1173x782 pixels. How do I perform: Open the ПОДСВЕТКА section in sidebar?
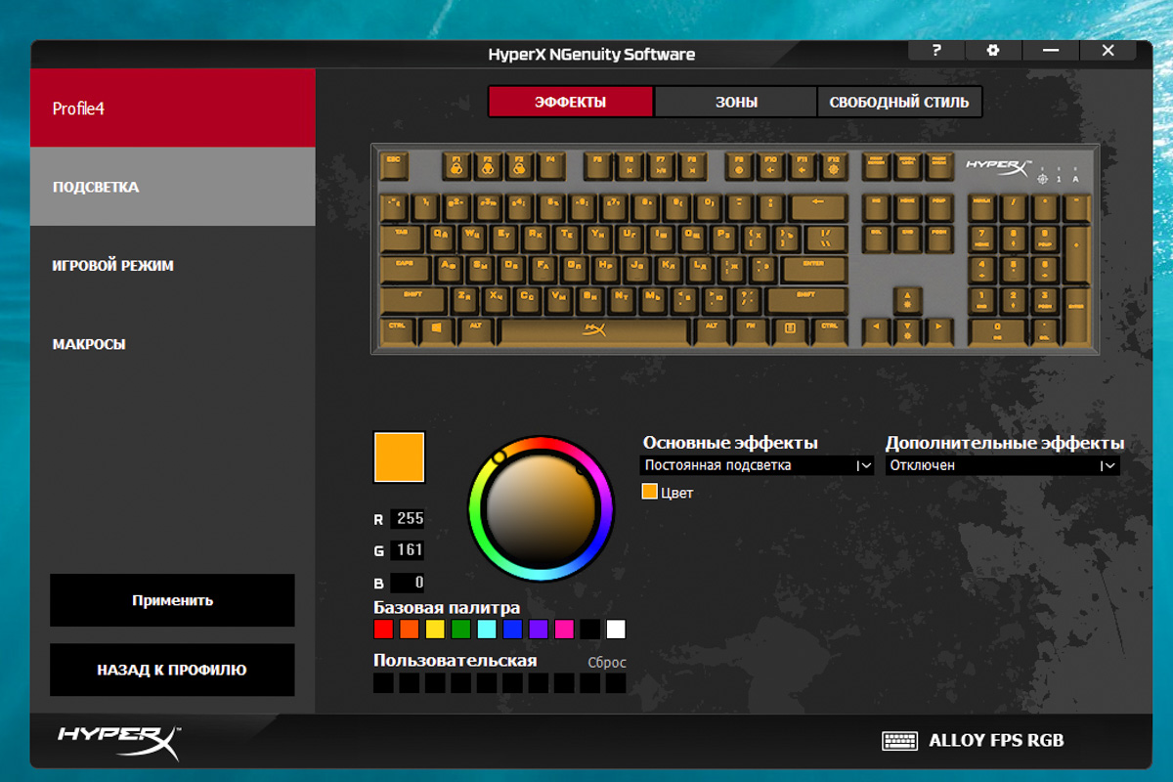(x=173, y=187)
